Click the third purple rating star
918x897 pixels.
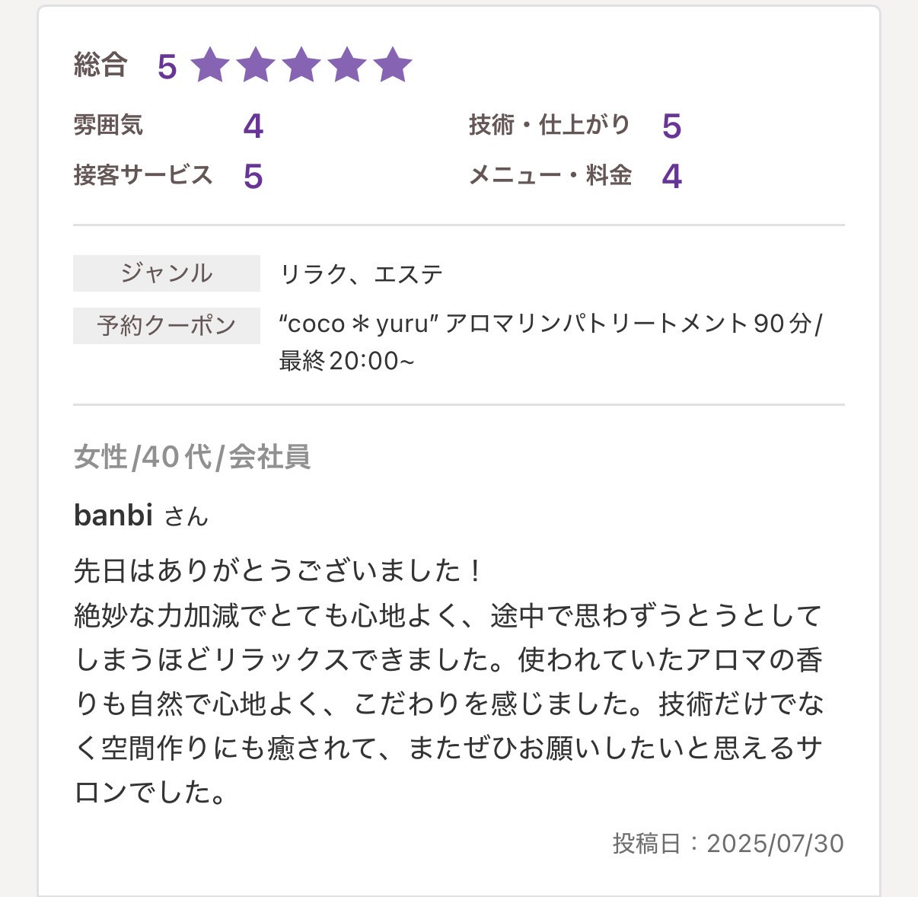tap(301, 65)
